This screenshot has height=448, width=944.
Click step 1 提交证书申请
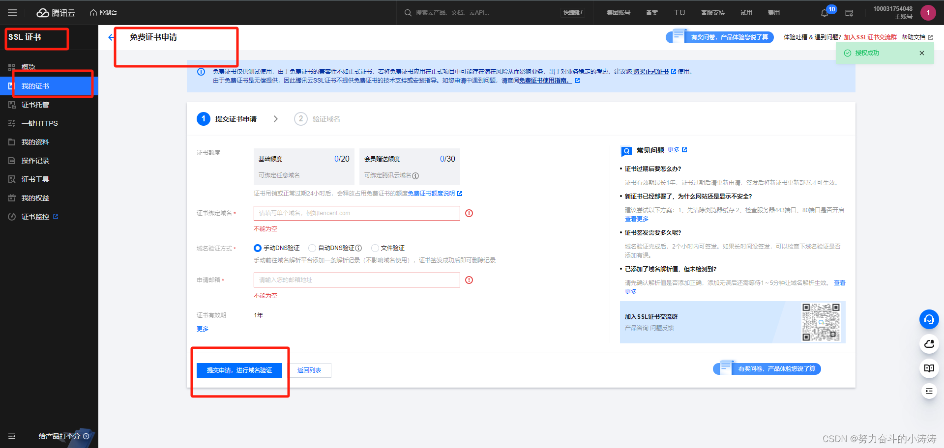click(227, 119)
